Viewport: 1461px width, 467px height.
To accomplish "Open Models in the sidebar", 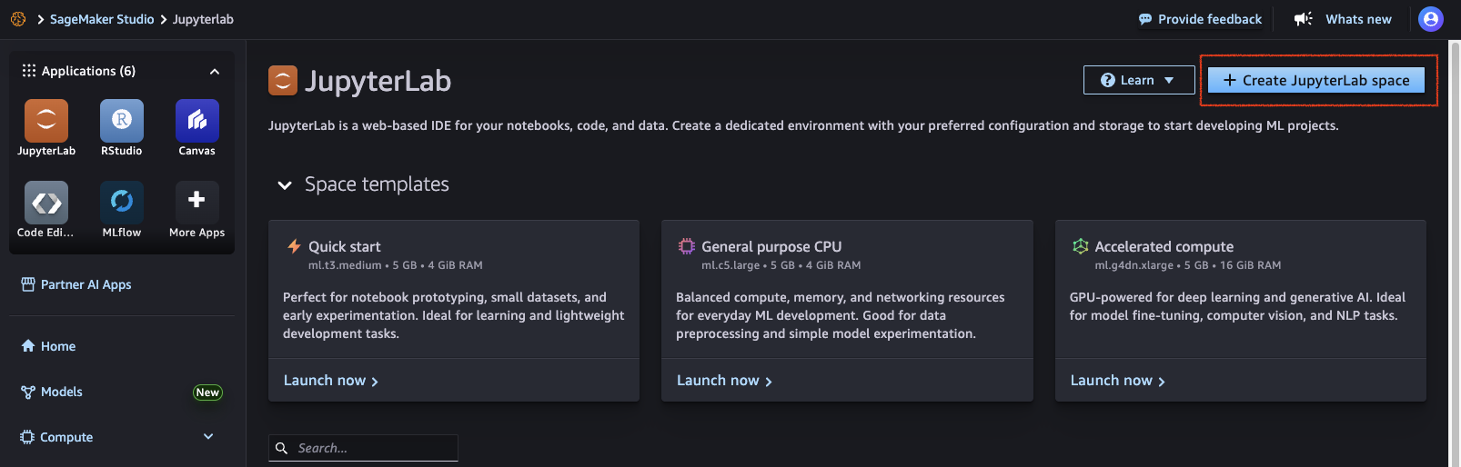I will pyautogui.click(x=52, y=392).
